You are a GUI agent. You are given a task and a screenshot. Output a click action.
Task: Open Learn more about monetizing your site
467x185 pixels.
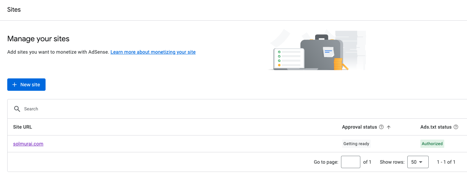[x=153, y=52]
